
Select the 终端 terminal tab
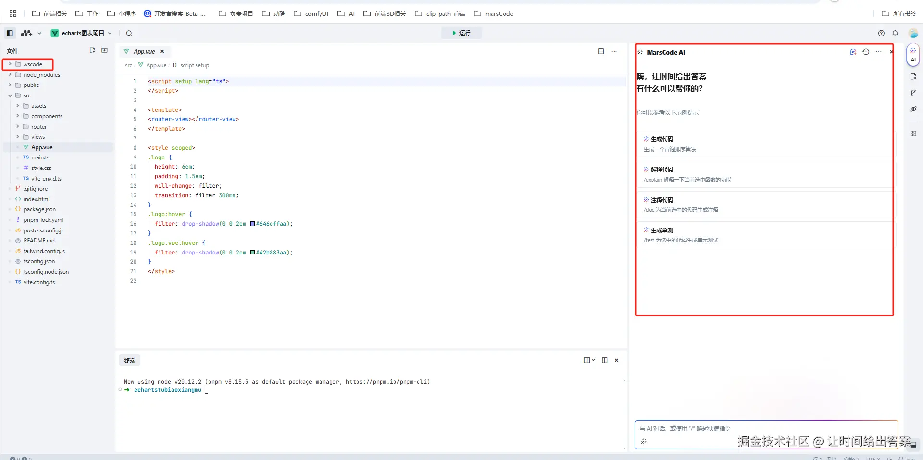(130, 360)
